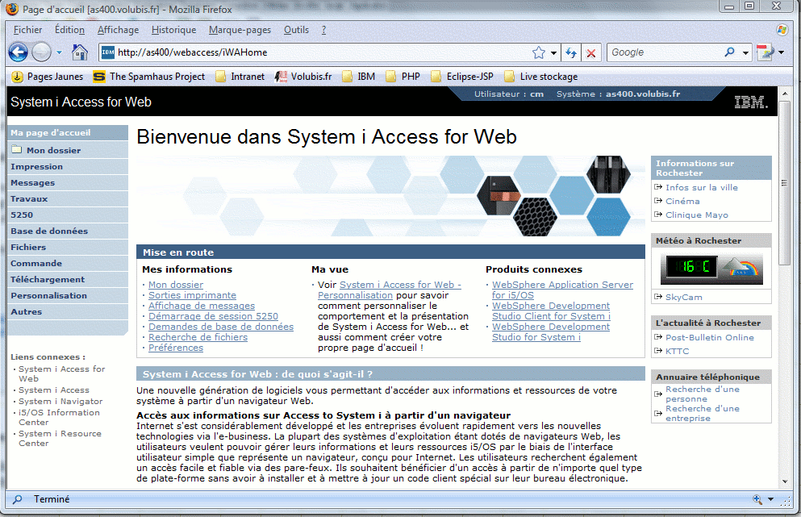Open the Édition menu
Viewport: 801px width, 517px height.
click(70, 30)
